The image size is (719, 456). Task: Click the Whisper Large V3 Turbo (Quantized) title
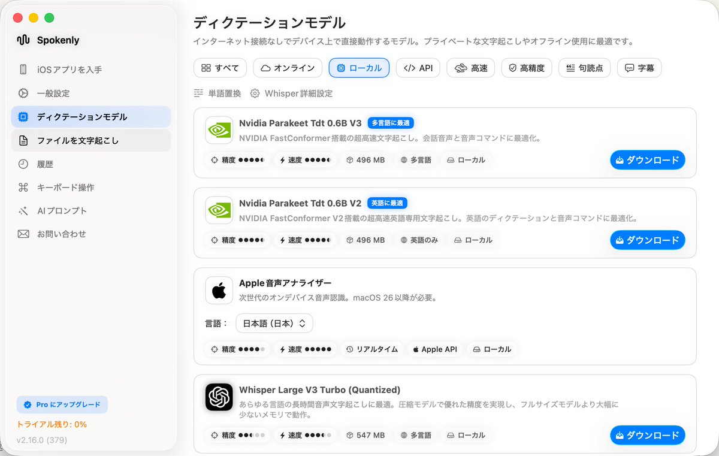click(319, 389)
